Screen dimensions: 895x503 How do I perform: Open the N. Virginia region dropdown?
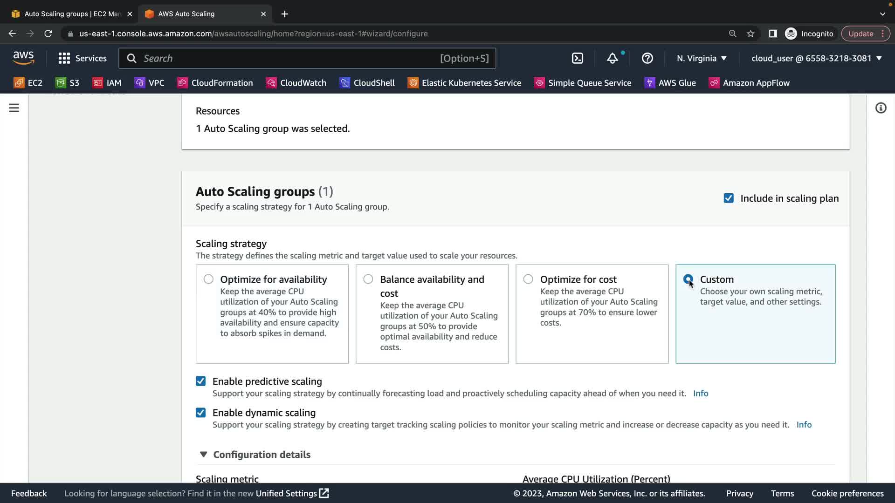[x=702, y=58]
